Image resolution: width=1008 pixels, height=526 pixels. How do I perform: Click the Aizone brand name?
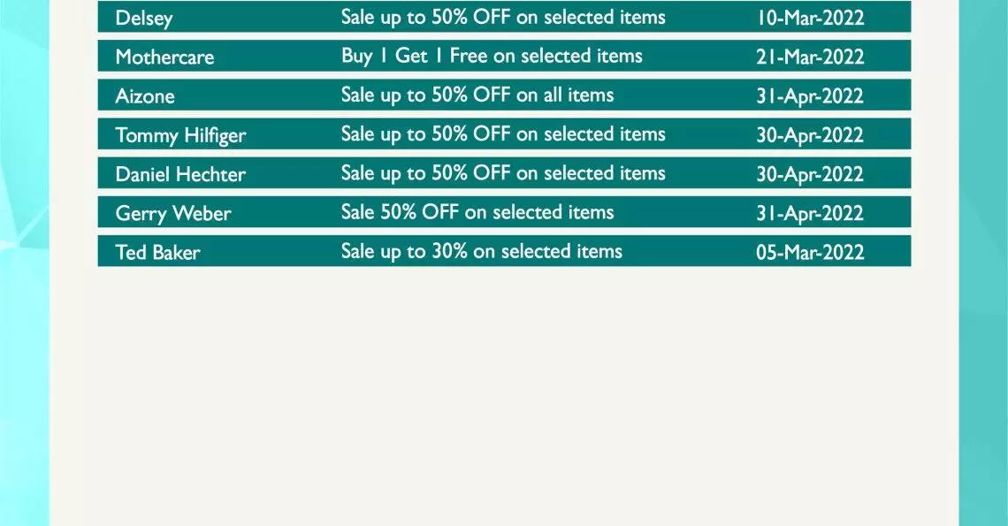(145, 95)
